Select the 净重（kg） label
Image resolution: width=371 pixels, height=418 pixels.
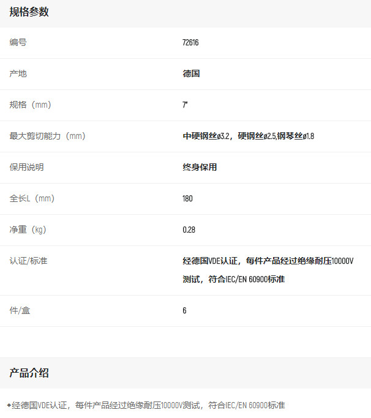coord(28,230)
